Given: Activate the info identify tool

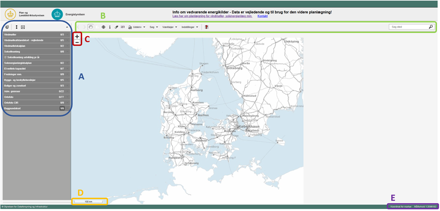Looking at the screenshot, I should coord(110,27).
